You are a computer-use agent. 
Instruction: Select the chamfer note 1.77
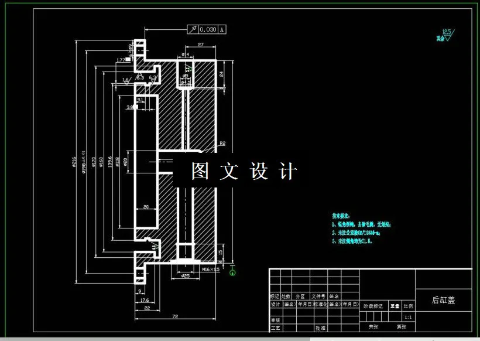[x=121, y=60]
